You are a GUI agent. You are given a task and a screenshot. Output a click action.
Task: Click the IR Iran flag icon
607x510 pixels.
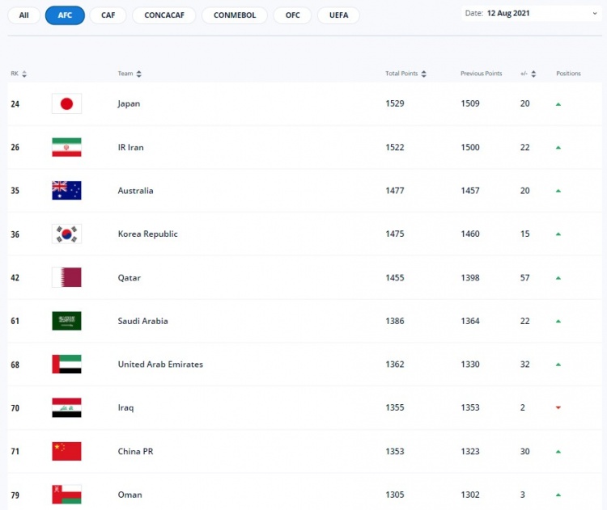(66, 147)
